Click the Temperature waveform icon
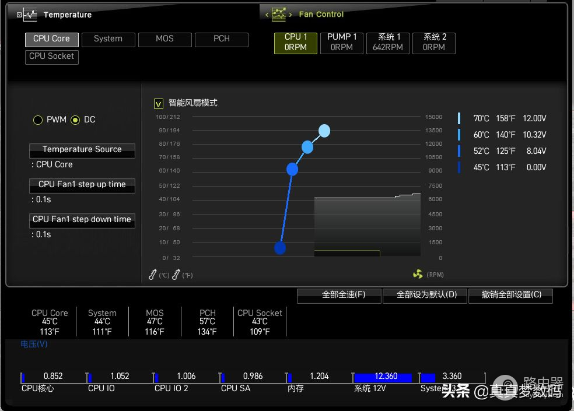 30,15
